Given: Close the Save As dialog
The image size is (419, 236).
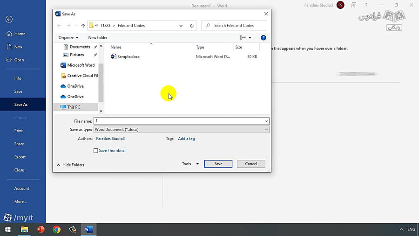Looking at the screenshot, I should click(x=266, y=14).
